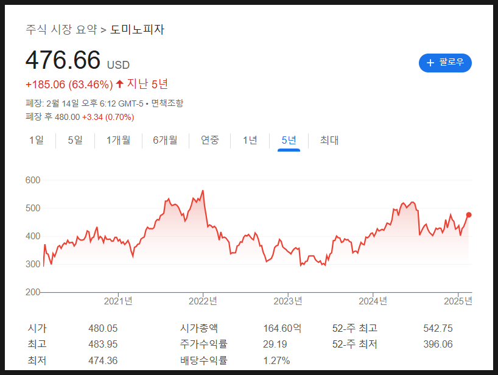Click the 최고 value 483.95

(103, 344)
